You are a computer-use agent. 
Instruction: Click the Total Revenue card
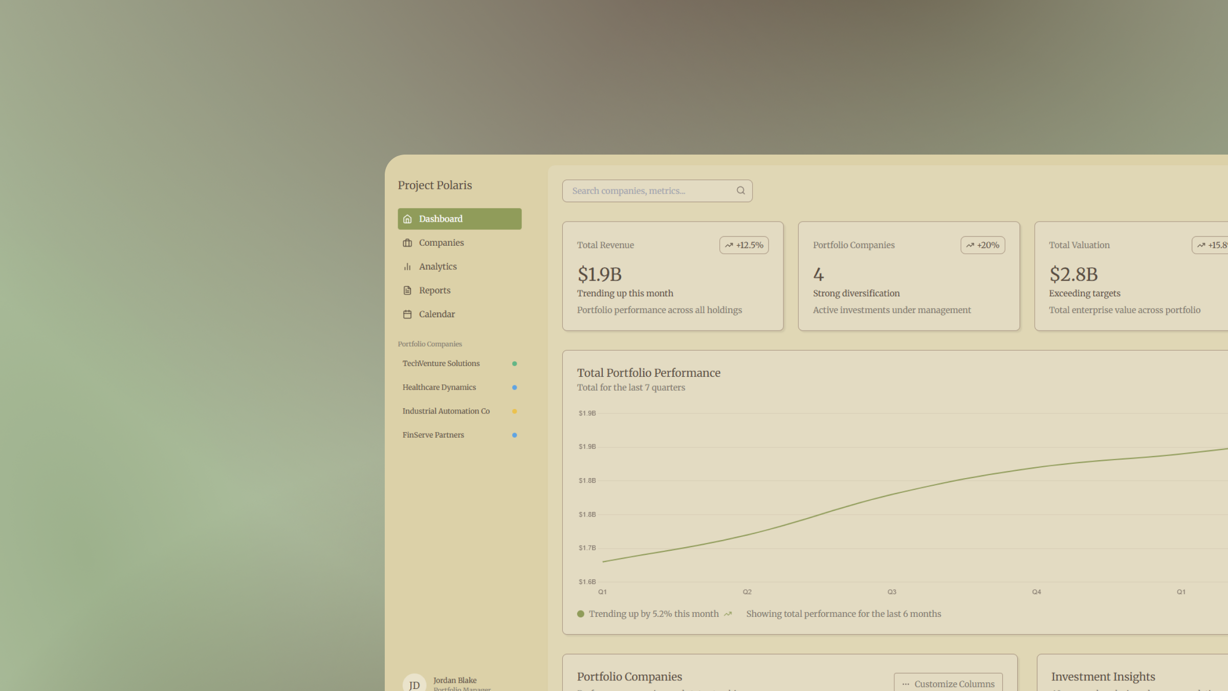point(672,276)
